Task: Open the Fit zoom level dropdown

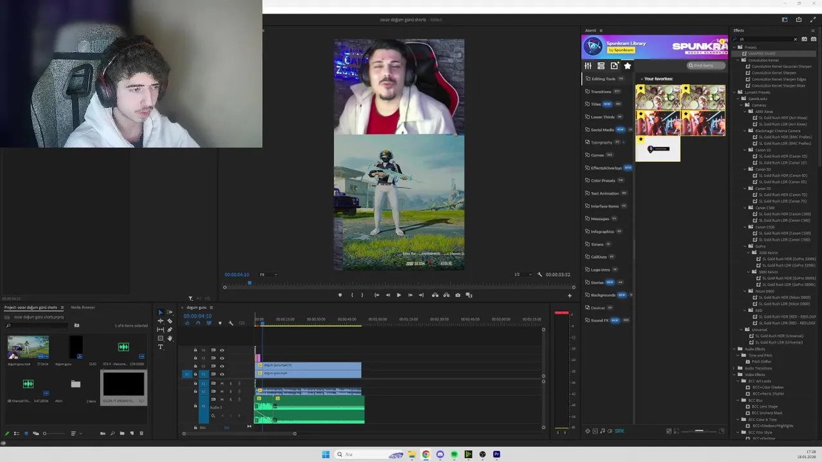Action: 268,275
